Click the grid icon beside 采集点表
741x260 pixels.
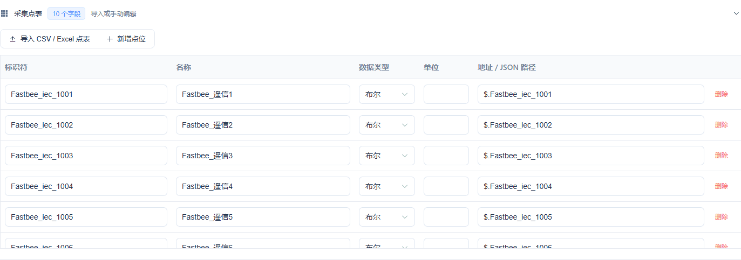[x=4, y=13]
